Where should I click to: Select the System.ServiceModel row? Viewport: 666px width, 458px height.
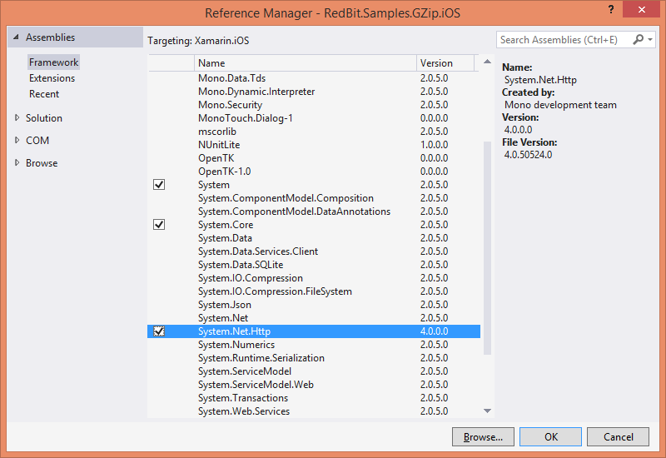[314, 371]
